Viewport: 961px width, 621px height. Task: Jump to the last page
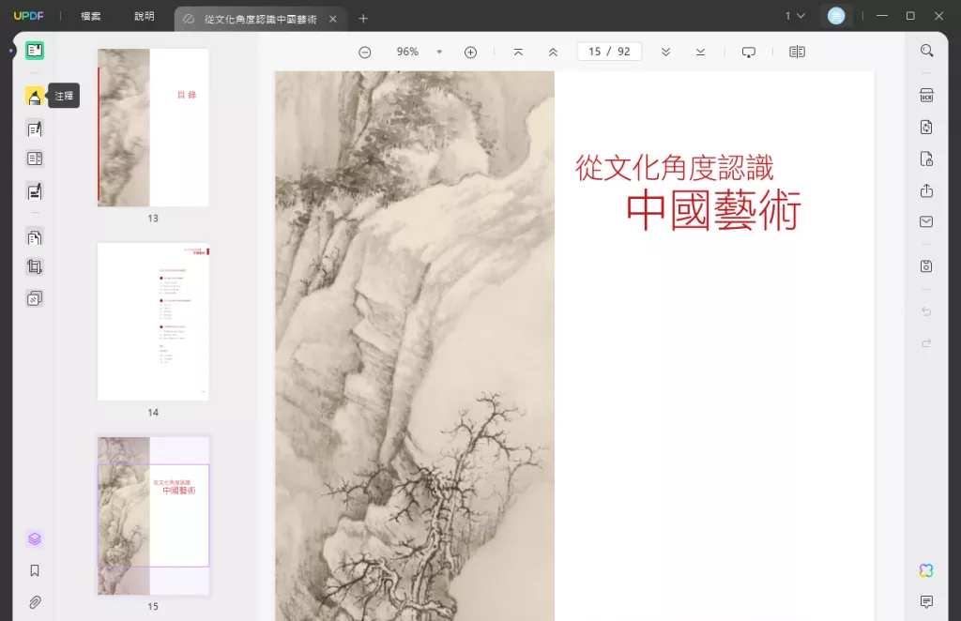(x=700, y=52)
